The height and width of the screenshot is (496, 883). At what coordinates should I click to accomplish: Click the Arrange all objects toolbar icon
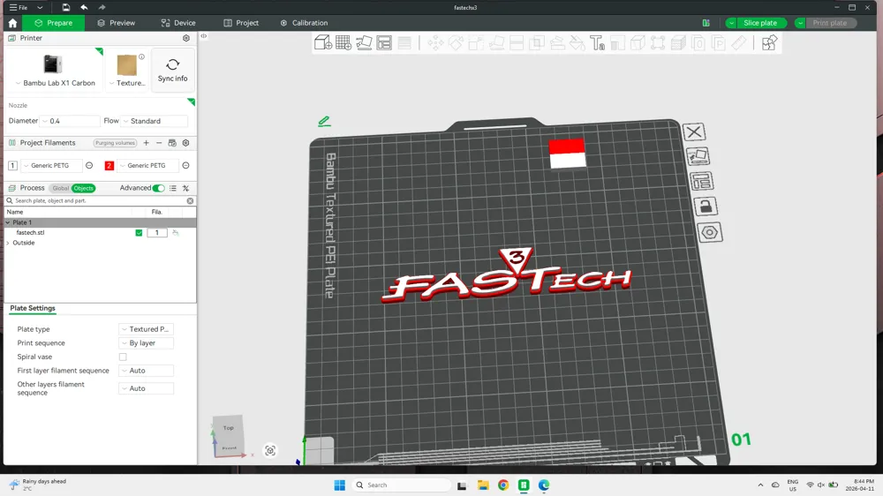(x=384, y=42)
